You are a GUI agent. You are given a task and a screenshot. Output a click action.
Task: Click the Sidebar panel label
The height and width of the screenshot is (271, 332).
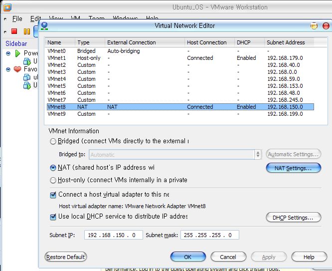tap(16, 44)
